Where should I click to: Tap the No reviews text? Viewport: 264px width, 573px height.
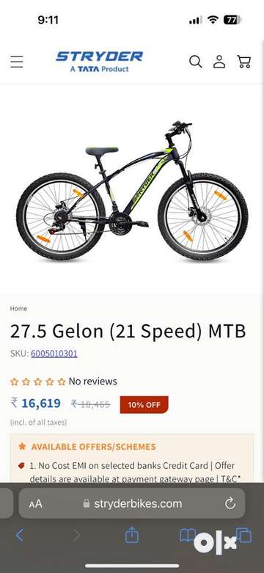(92, 382)
